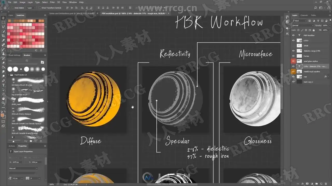
Task: Select the Horizontal Type tool
Action: 3,85
